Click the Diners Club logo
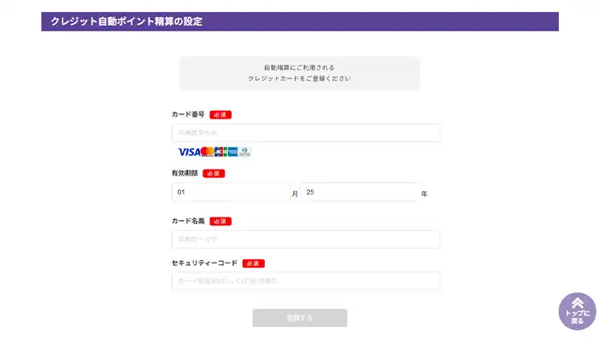Image resolution: width=598 pixels, height=341 pixels. click(x=245, y=152)
